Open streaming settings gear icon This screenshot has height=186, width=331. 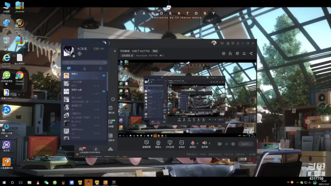pos(233,144)
